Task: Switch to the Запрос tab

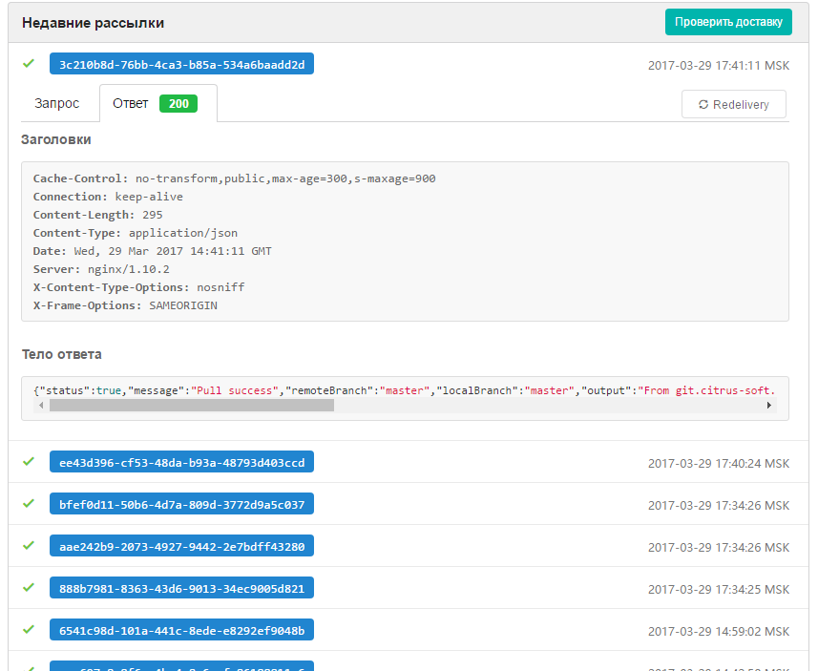Action: 57,103
